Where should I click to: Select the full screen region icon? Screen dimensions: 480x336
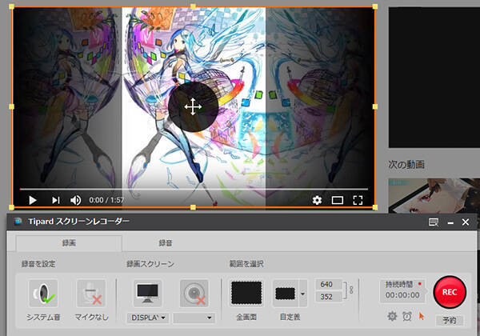[x=246, y=293]
